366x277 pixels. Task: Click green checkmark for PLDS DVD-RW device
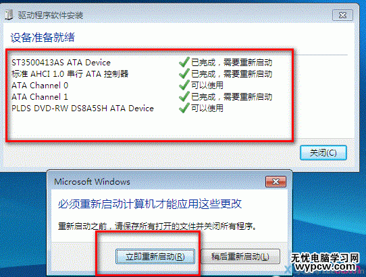pyautogui.click(x=184, y=108)
